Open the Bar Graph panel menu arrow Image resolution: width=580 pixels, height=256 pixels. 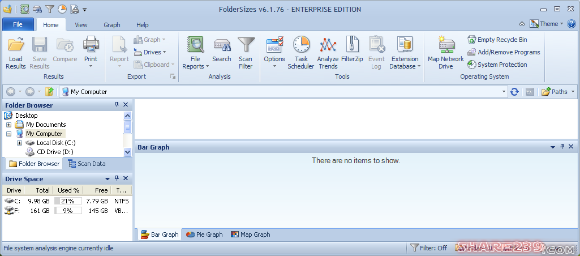point(553,147)
